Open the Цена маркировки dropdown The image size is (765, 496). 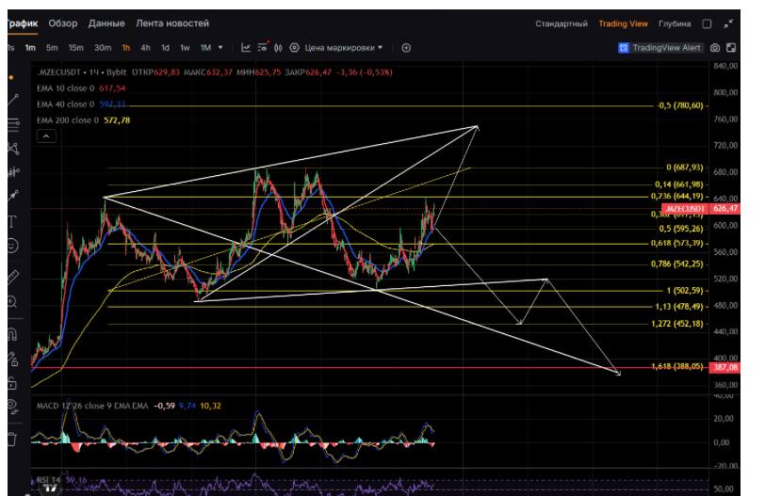coord(344,48)
